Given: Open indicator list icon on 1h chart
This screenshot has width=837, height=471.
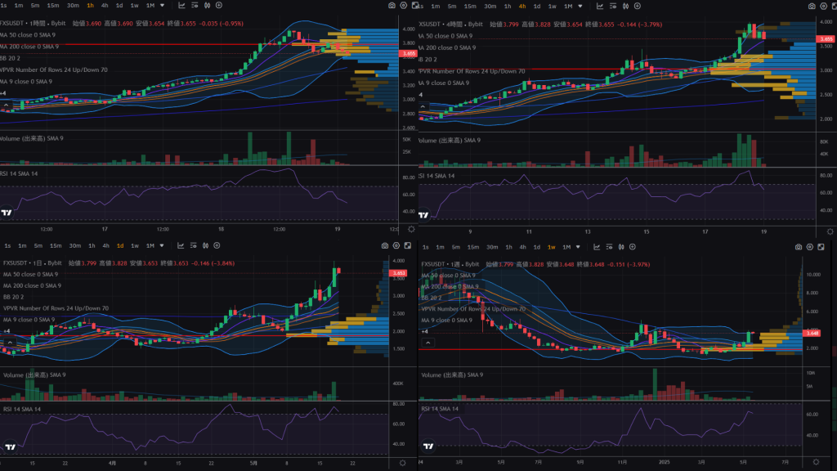Looking at the screenshot, I should click(x=195, y=6).
